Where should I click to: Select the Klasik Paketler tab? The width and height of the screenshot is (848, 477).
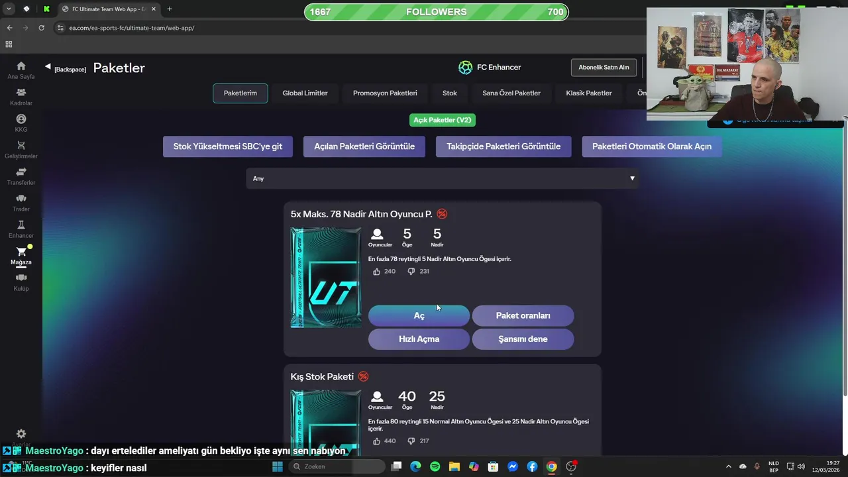pos(589,93)
